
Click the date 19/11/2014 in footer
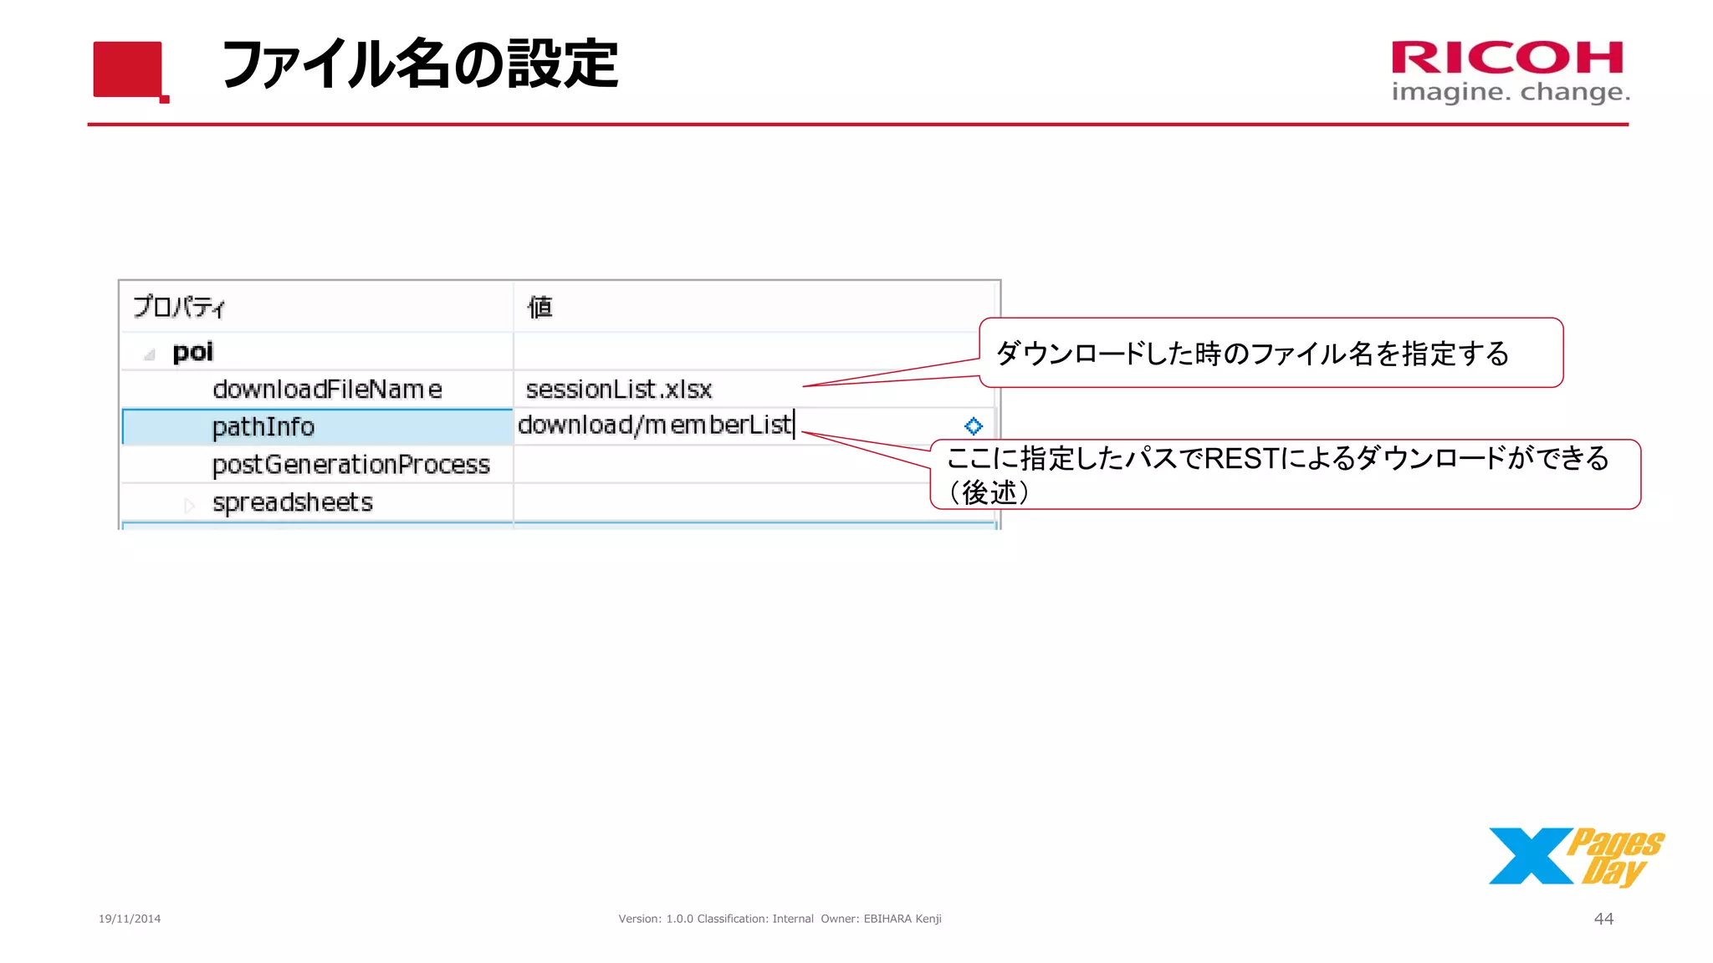pos(130,919)
